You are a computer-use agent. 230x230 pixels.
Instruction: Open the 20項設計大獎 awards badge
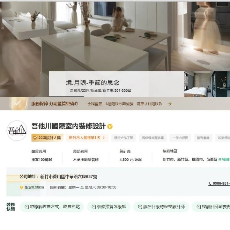coord(48,138)
